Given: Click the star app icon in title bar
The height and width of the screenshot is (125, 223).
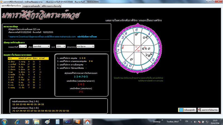Looking at the screenshot, I should 1,2.
